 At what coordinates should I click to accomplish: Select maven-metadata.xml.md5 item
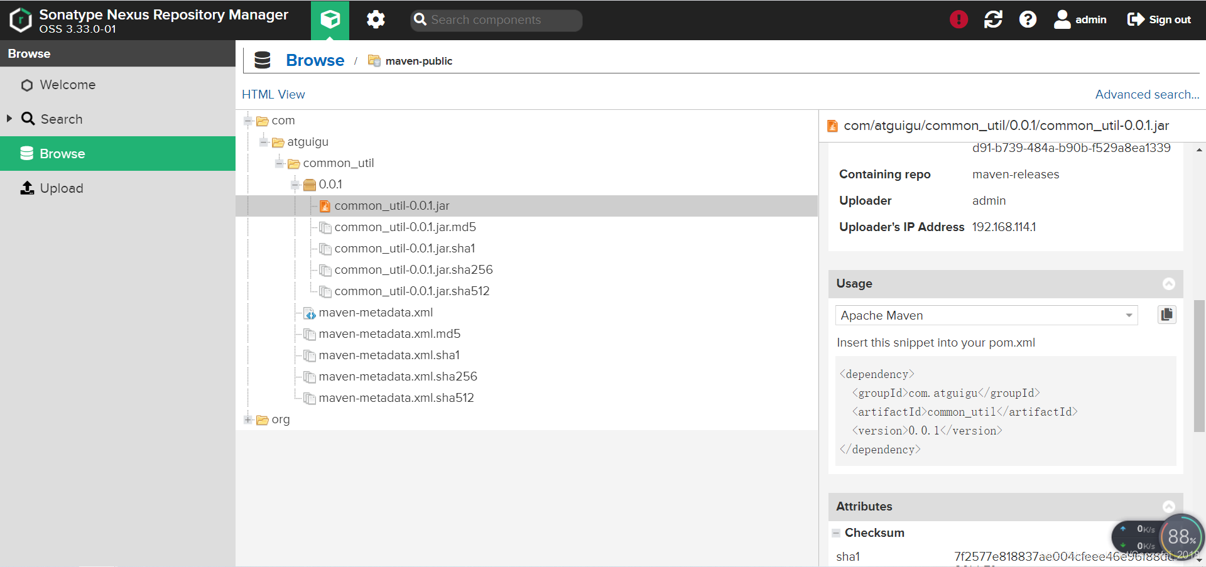click(x=389, y=334)
